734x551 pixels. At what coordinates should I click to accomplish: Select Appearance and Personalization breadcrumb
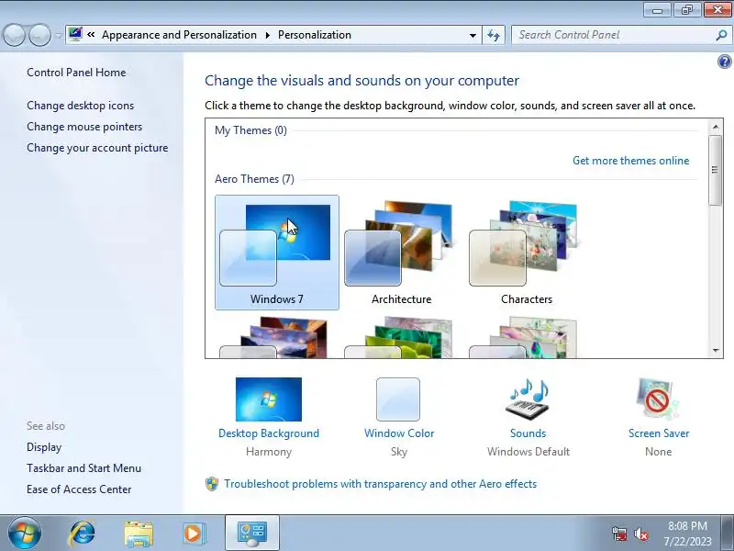(179, 35)
